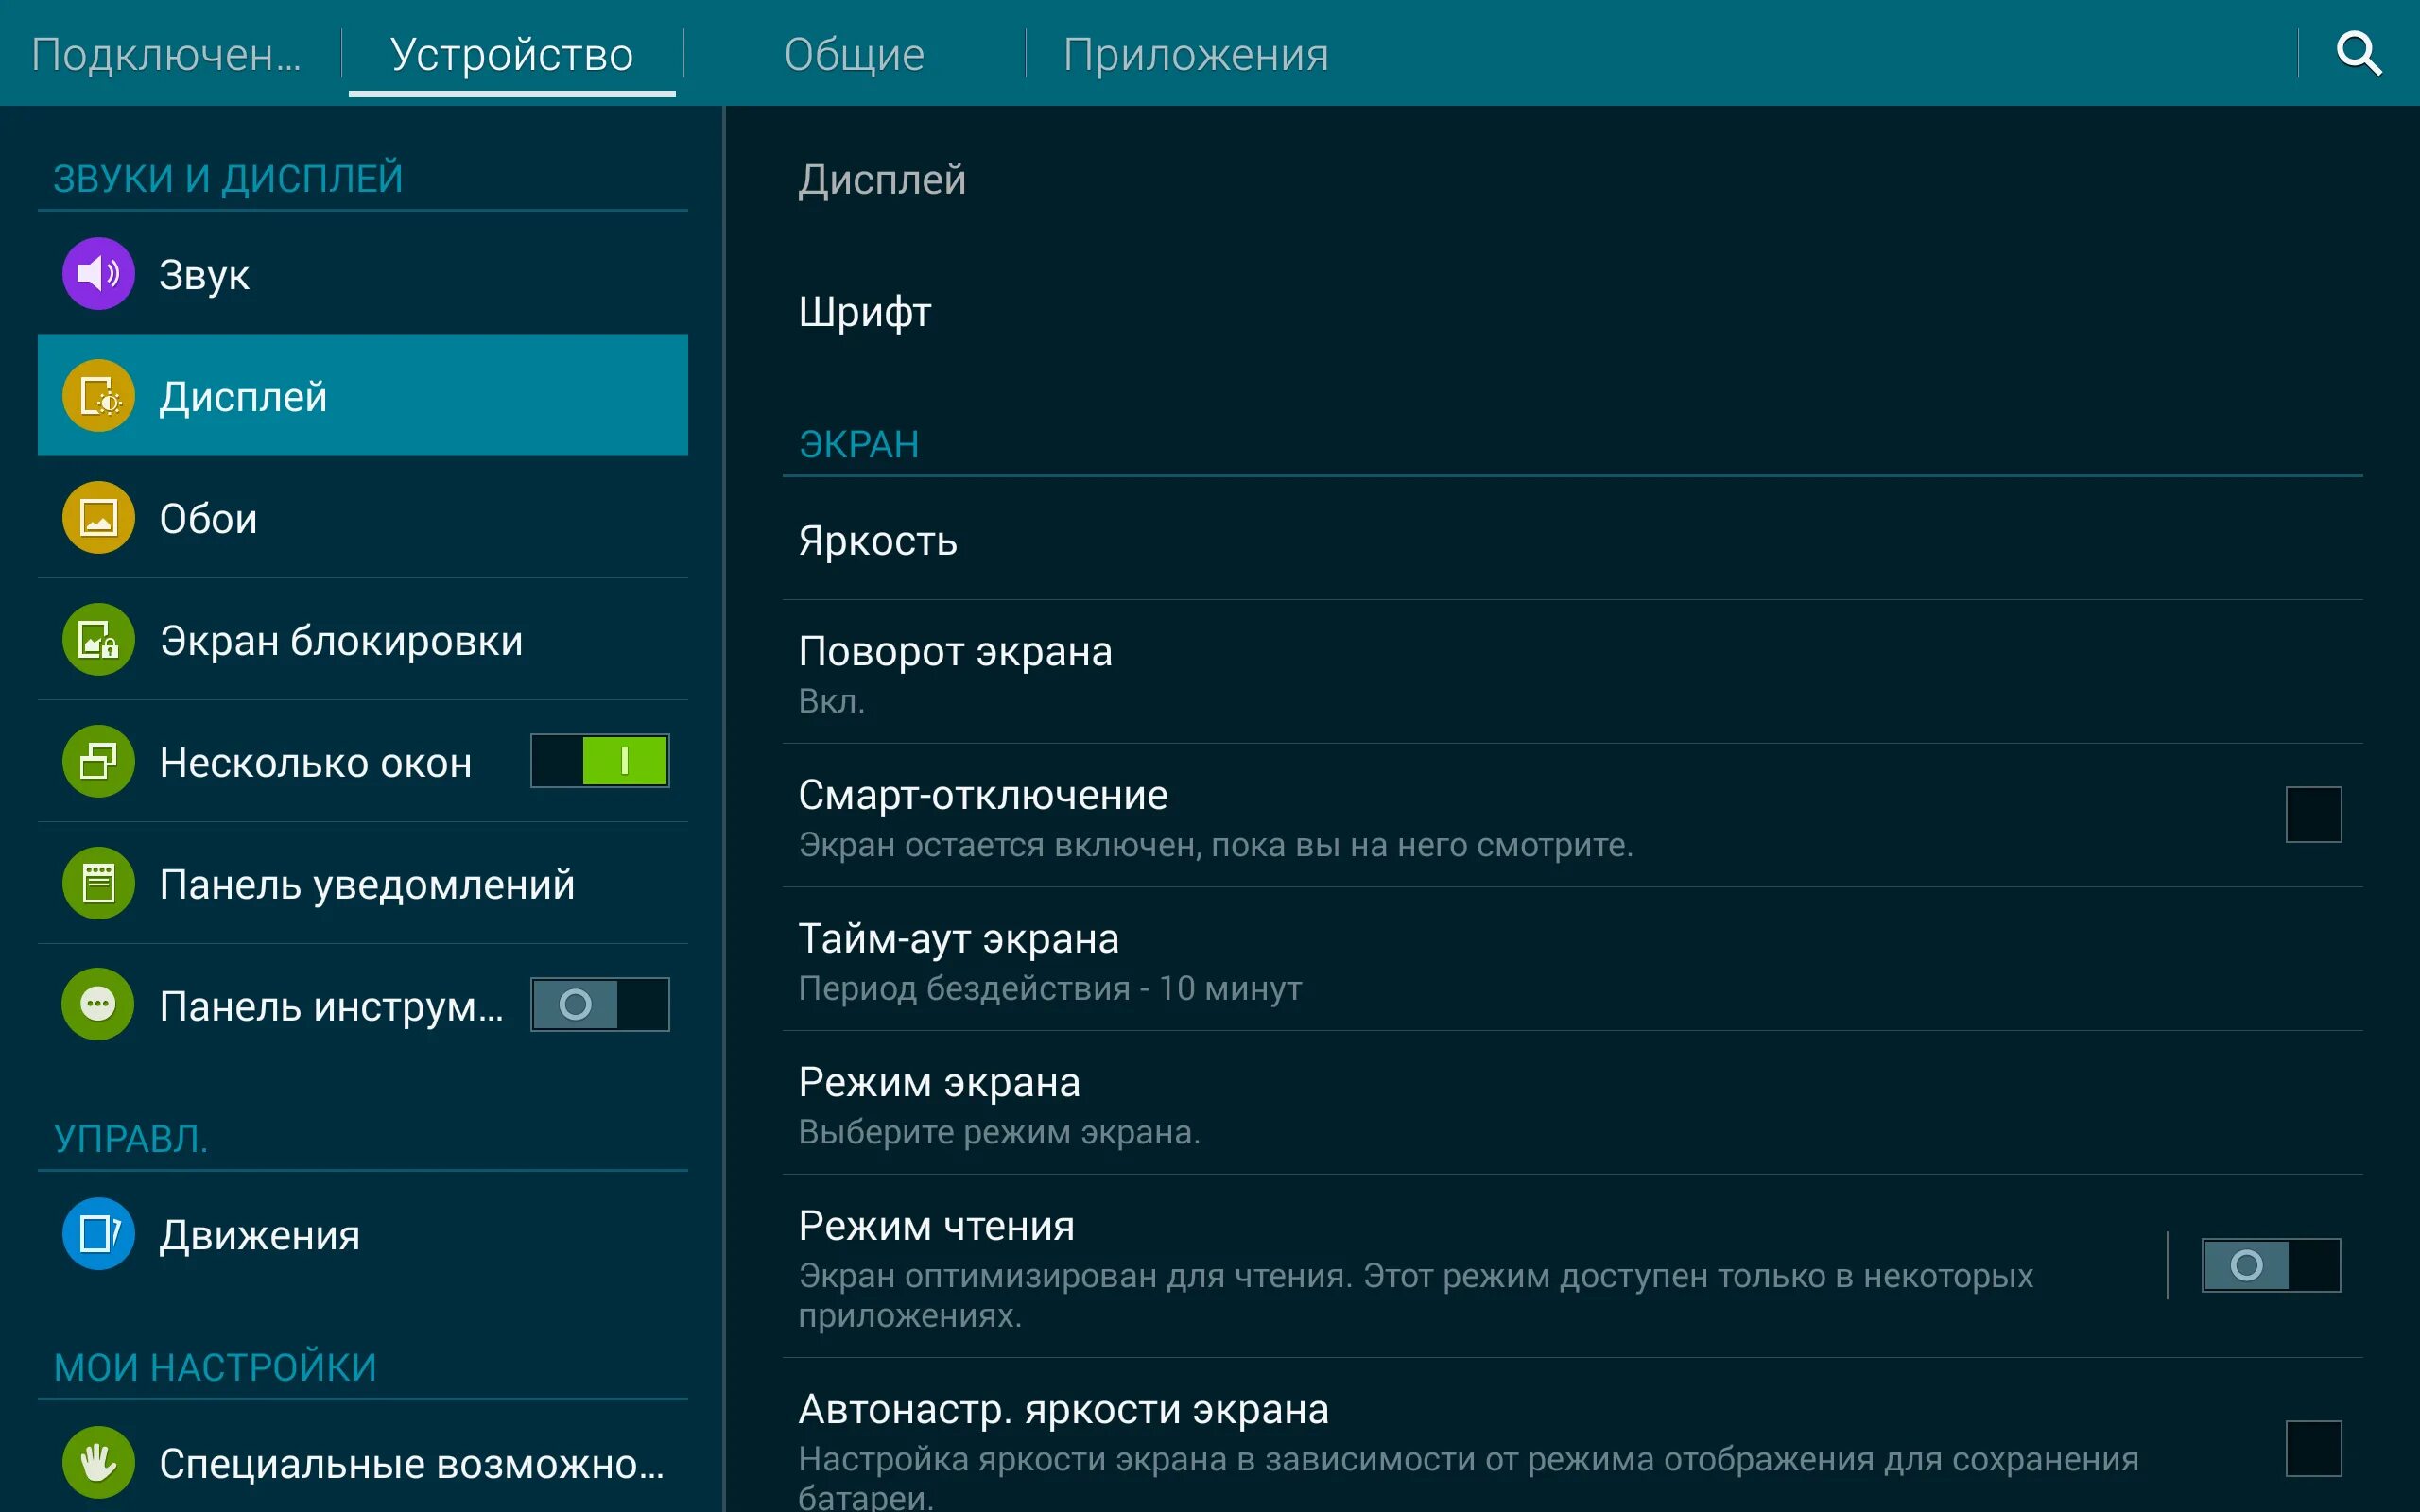Turn off the Несколько окон switch
Viewport: 2420px width, 1512px height.
(600, 761)
